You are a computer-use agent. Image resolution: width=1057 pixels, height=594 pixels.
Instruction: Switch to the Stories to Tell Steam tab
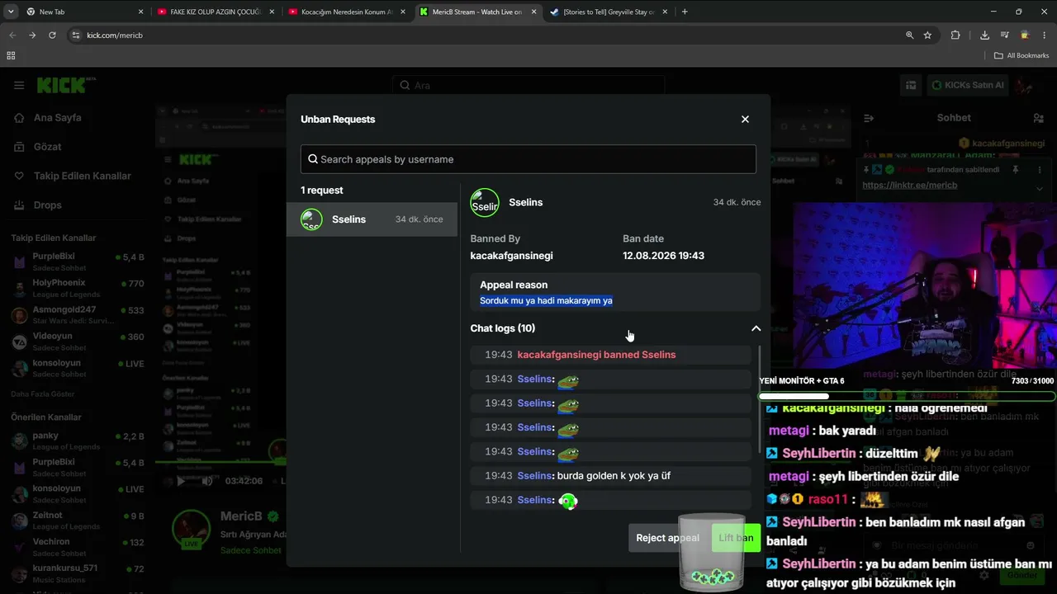point(609,12)
